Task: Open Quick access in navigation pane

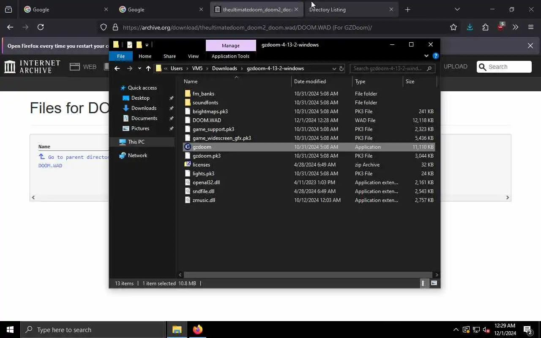Action: pos(142,88)
